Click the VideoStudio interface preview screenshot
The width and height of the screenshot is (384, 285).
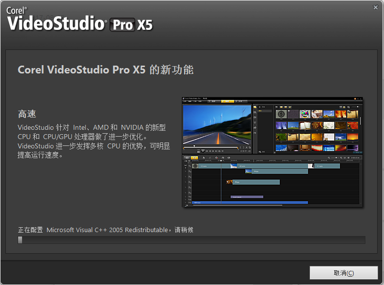click(x=272, y=152)
